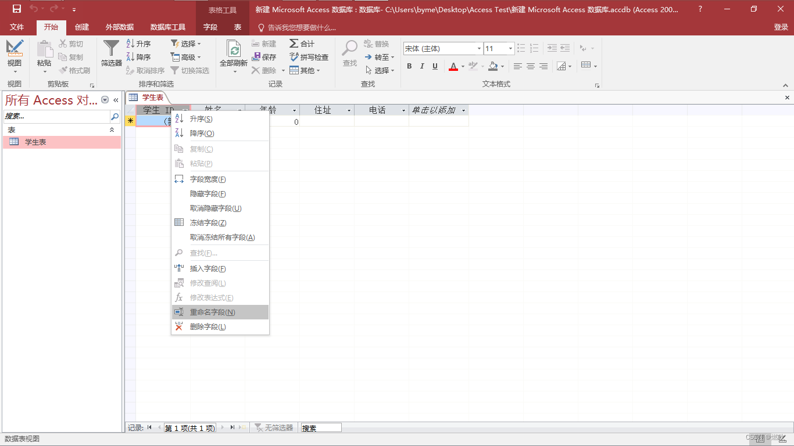Select 插入字段(F) context menu item
The height and width of the screenshot is (446, 794).
pyautogui.click(x=220, y=269)
